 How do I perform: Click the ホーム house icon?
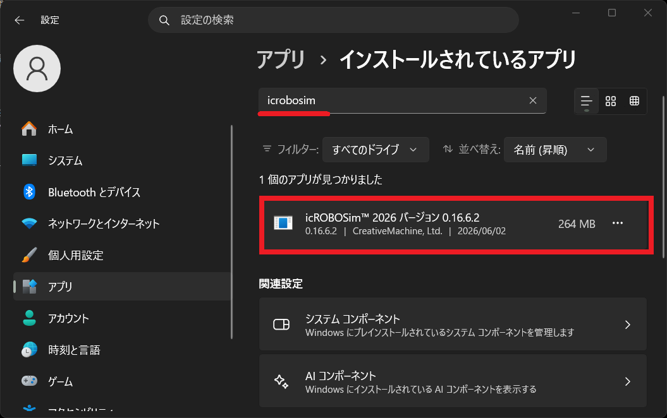point(29,129)
